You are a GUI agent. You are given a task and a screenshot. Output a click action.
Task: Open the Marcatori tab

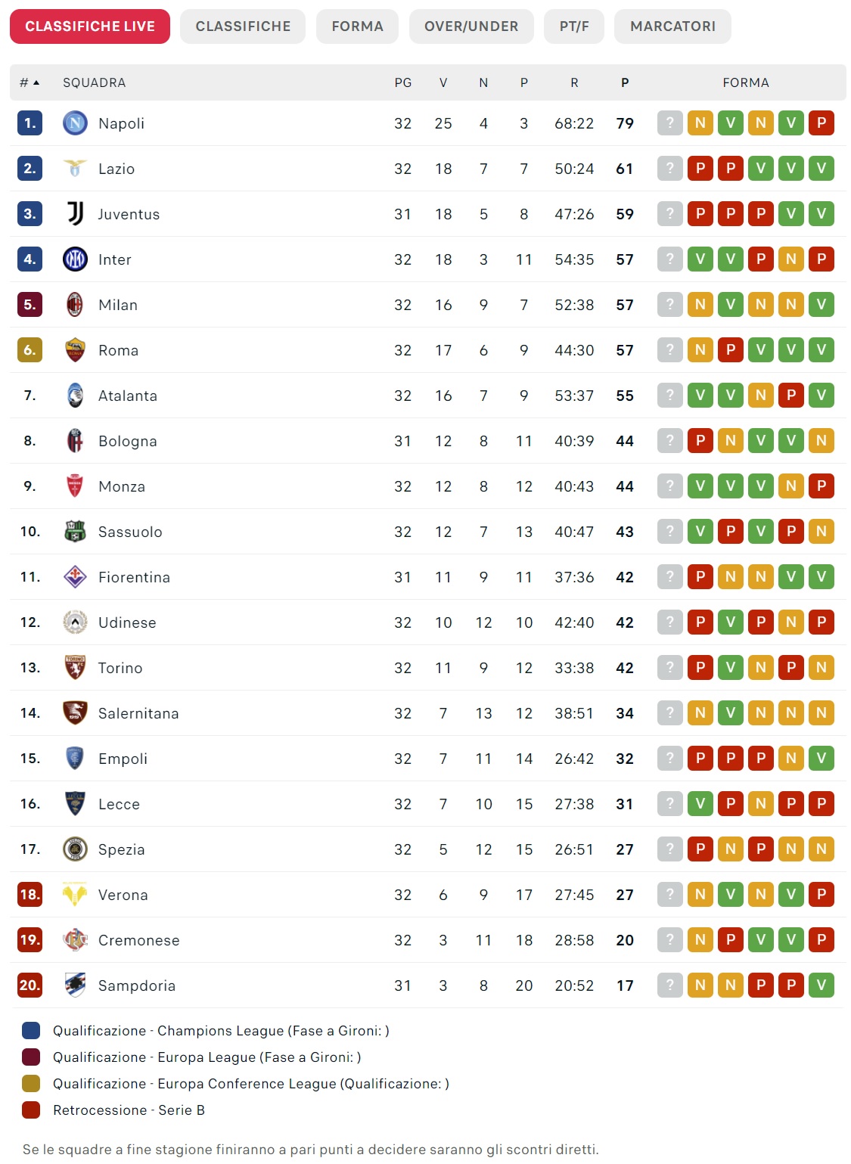672,26
